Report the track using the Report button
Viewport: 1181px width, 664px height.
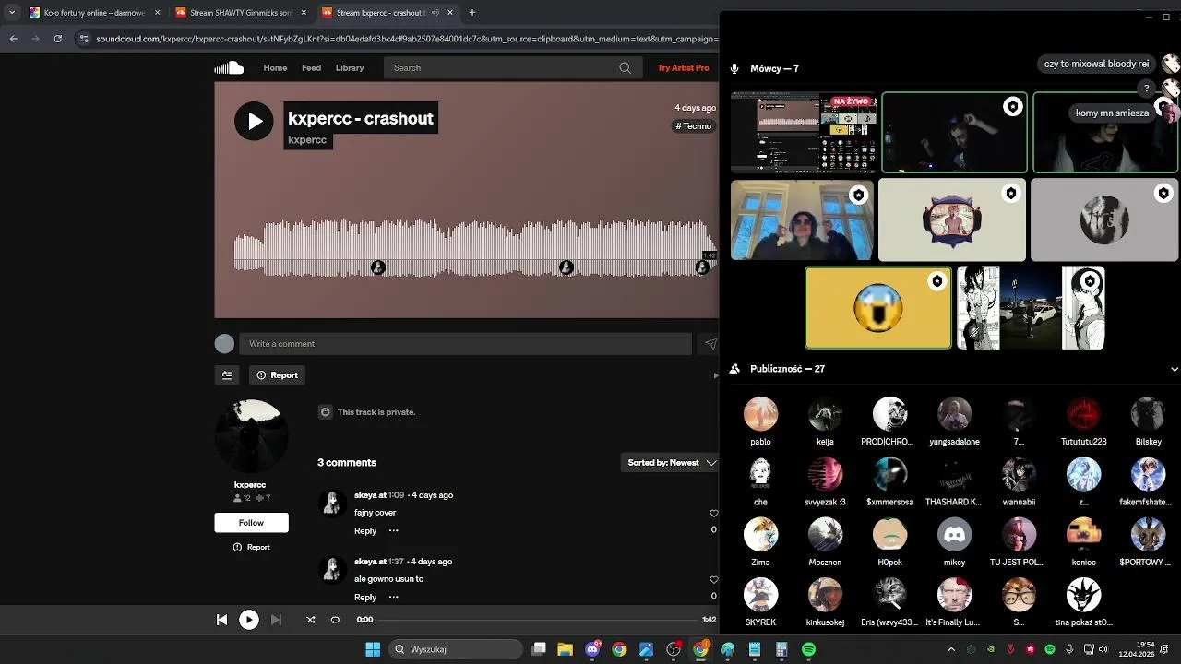click(x=277, y=375)
